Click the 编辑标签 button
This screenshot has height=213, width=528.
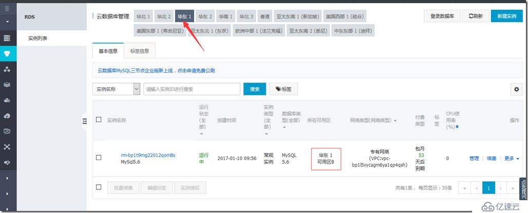[x=157, y=188]
